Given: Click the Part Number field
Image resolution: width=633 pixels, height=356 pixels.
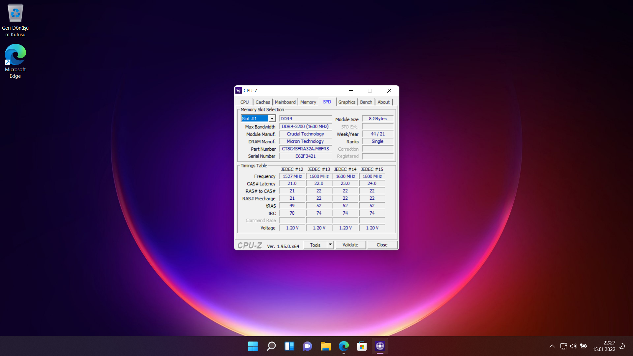Looking at the screenshot, I should (305, 149).
